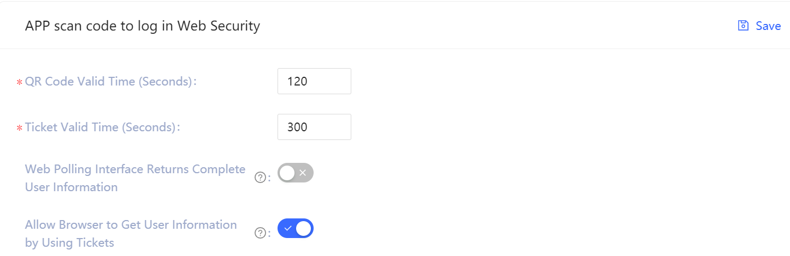Click the QR Code Valid Time input field

(314, 81)
